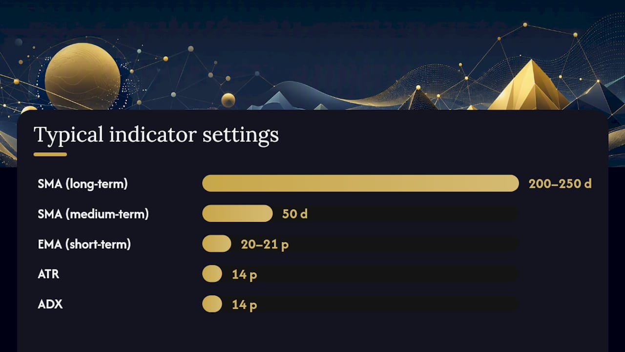This screenshot has height=352, width=625.
Task: Click the ATR gold bar pill
Action: 212,274
